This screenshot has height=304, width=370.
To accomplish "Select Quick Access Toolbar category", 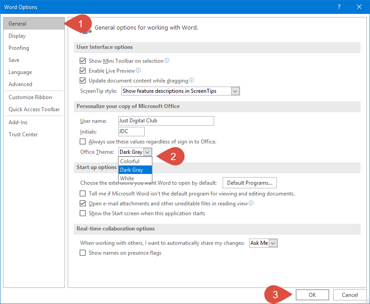I will [x=34, y=109].
